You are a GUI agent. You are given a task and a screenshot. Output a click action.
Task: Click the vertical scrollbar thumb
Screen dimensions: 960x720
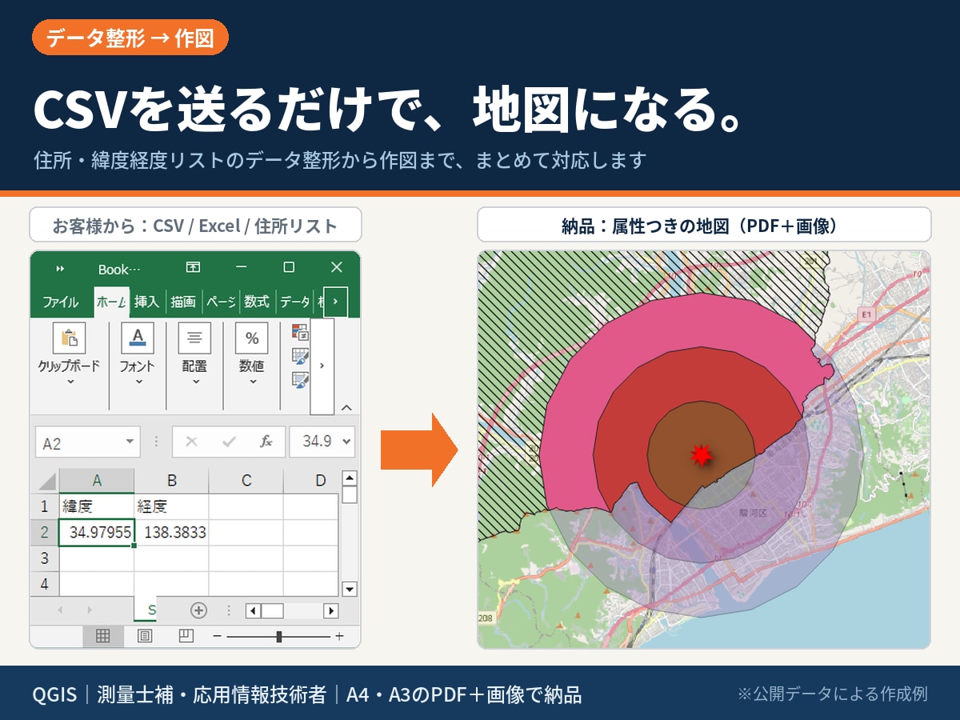pos(350,495)
